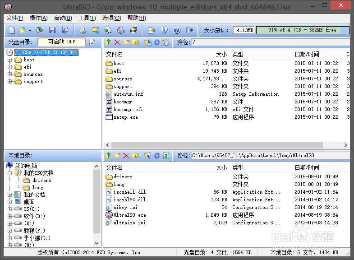The width and height of the screenshot is (354, 260).
Task: Create a new folder in the local pane
Action: click(117, 156)
